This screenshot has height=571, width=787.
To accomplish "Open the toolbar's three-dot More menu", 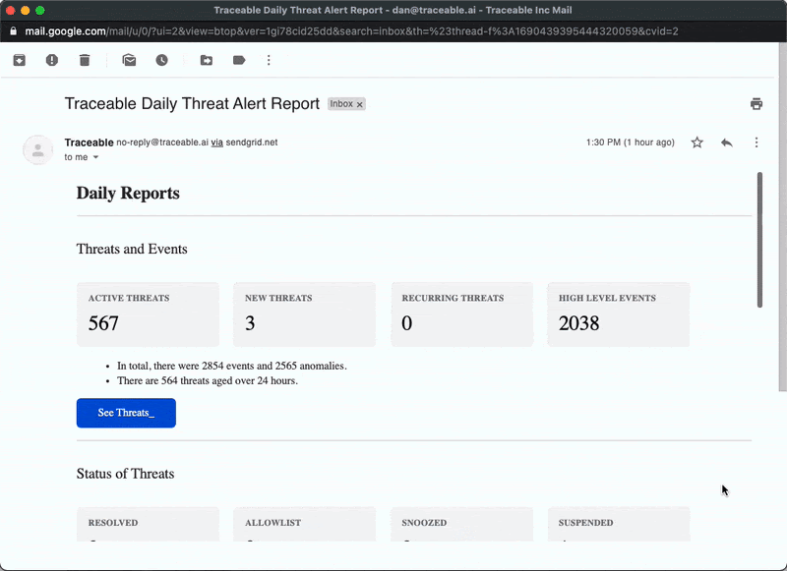I will point(269,60).
